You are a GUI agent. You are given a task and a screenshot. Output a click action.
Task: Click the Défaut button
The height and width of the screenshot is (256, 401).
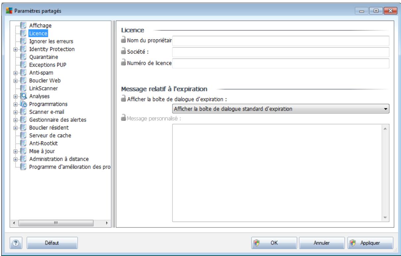point(52,243)
